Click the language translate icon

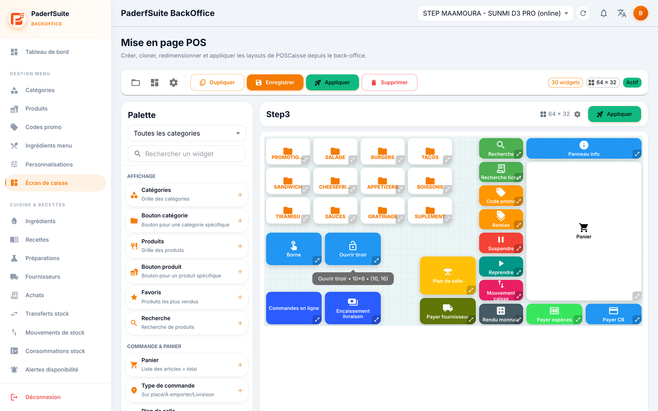pos(622,13)
